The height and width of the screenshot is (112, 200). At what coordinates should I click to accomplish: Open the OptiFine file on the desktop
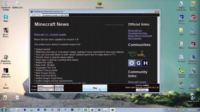tap(17, 5)
